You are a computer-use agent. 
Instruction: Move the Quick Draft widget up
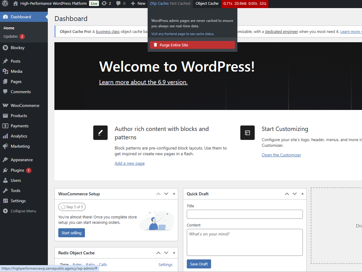[x=287, y=194]
